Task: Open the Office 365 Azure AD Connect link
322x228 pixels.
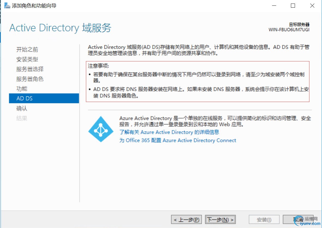Action: click(x=178, y=140)
